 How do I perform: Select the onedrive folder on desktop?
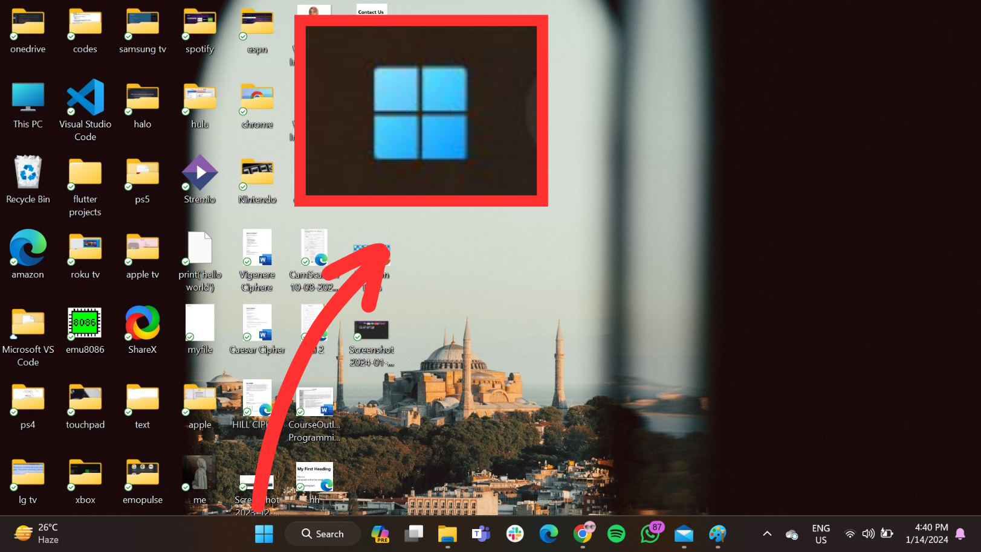click(x=28, y=30)
